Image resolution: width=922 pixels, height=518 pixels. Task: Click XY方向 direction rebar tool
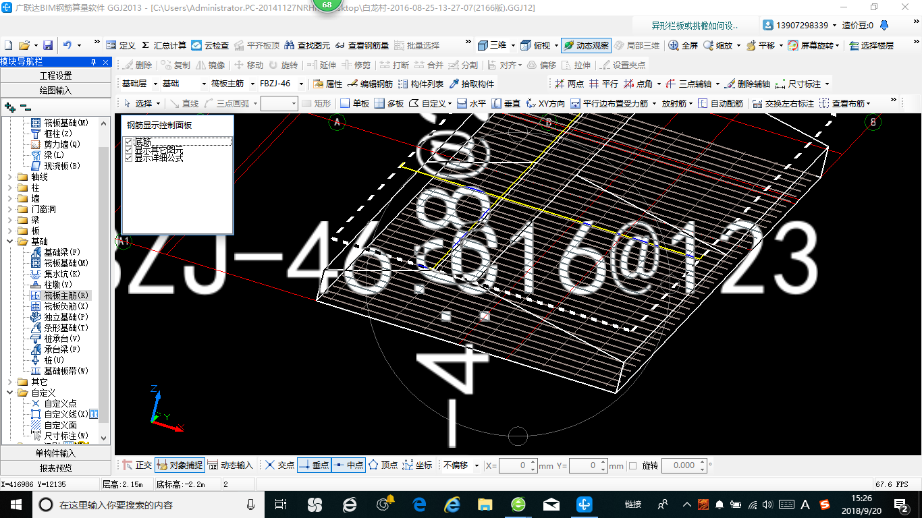tap(545, 103)
